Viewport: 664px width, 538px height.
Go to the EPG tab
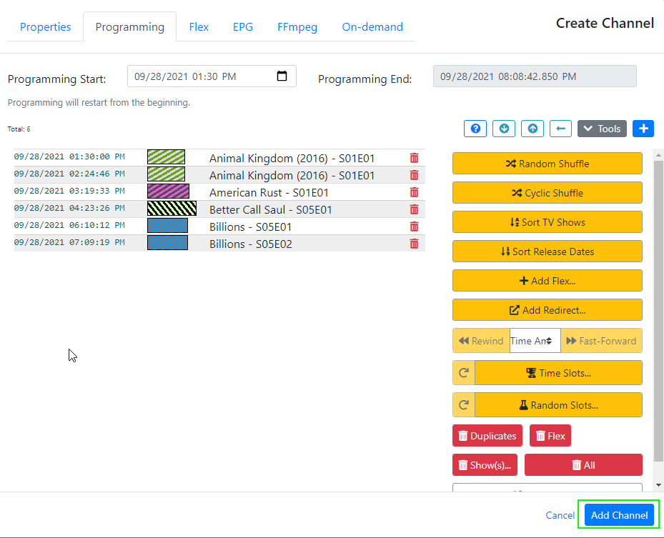point(242,27)
